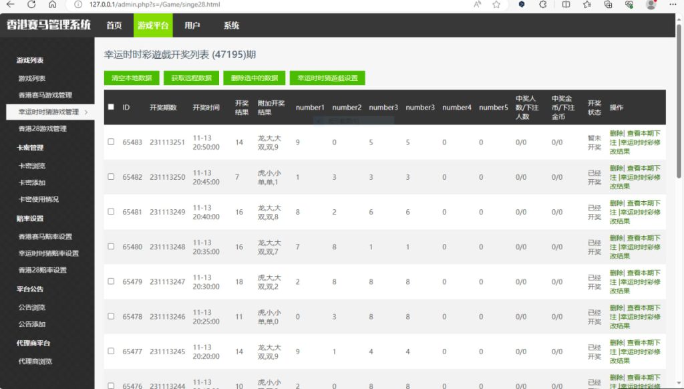This screenshot has width=684, height=389.
Task: Click 暂未开奖 status in row 65483
Action: [594, 142]
